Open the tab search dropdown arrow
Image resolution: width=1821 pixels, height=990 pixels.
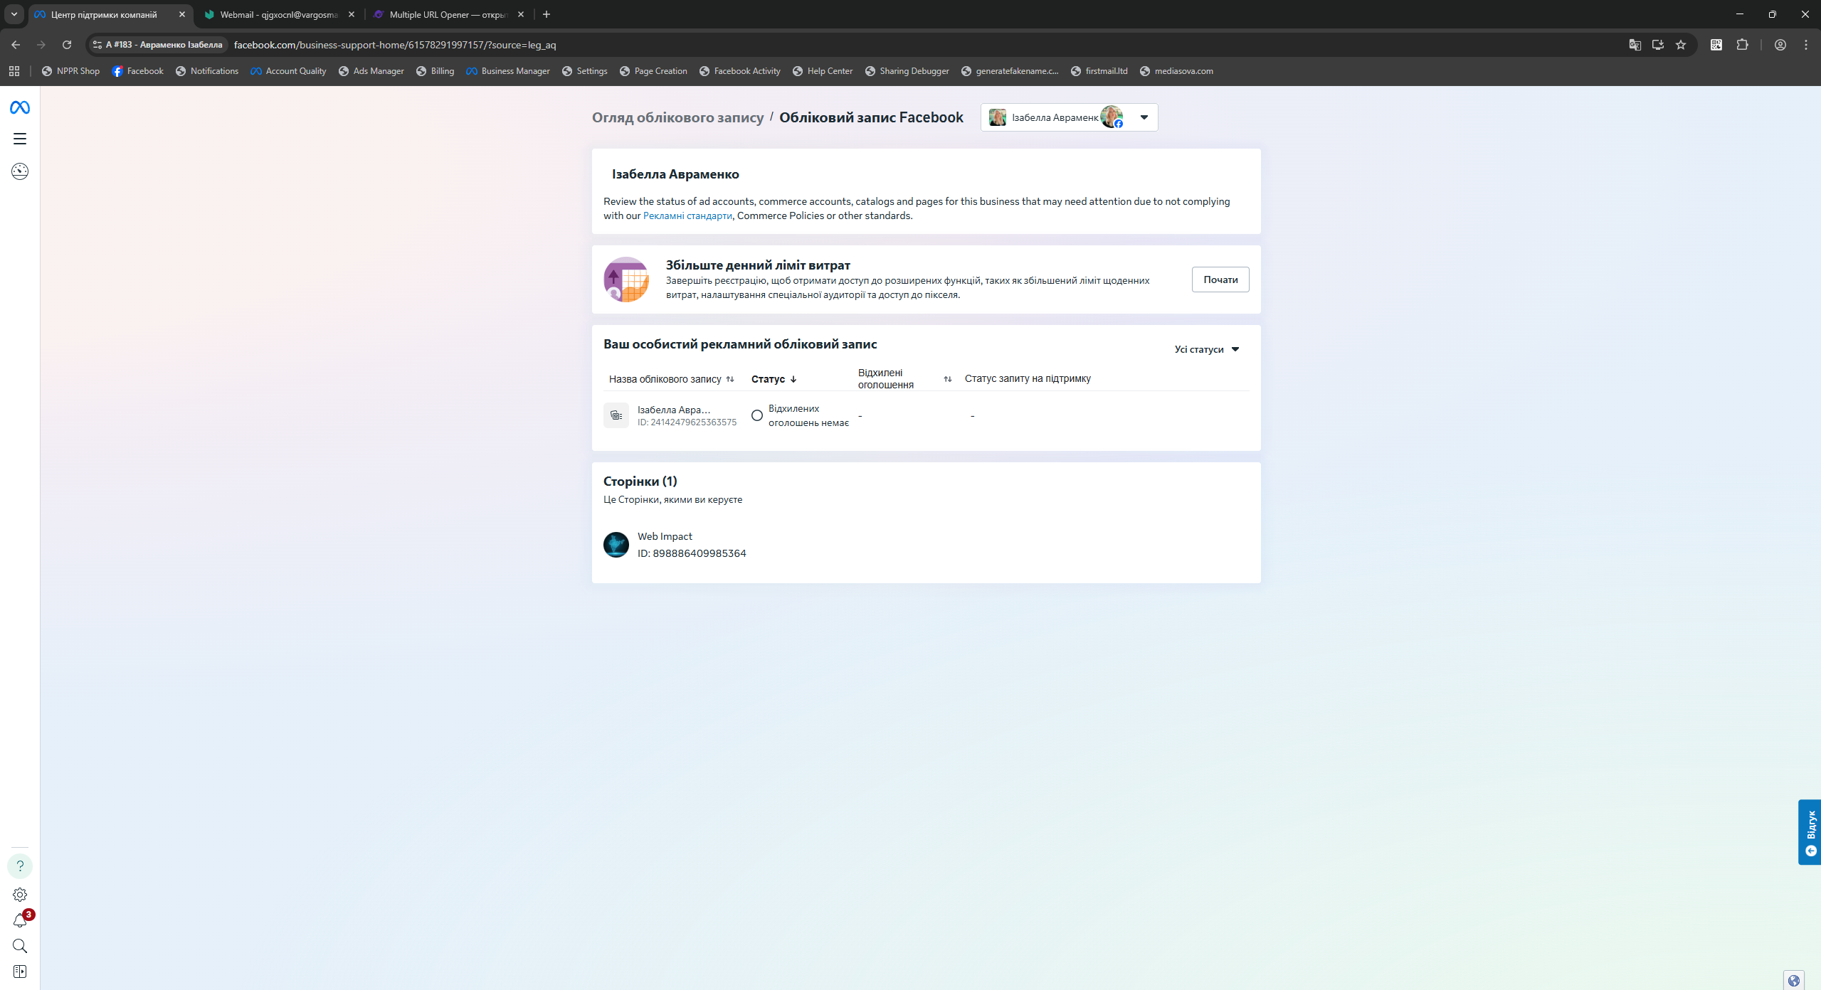[14, 14]
